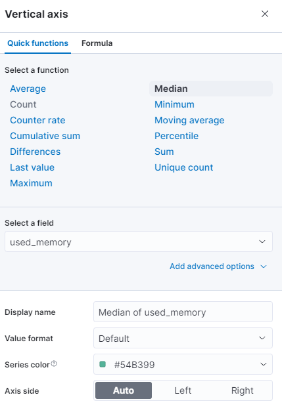Select the Counter rate function
The height and width of the screenshot is (416, 282).
[37, 120]
